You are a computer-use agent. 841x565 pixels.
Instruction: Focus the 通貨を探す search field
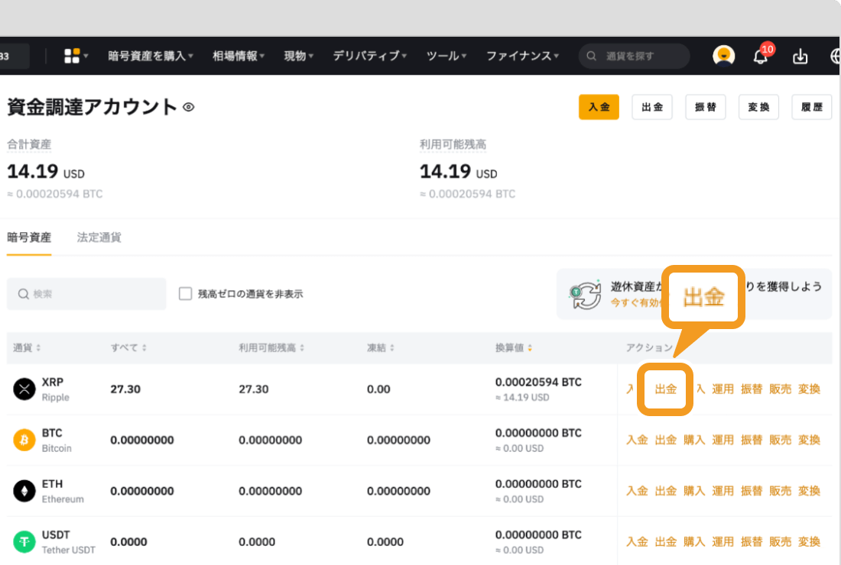click(x=634, y=56)
